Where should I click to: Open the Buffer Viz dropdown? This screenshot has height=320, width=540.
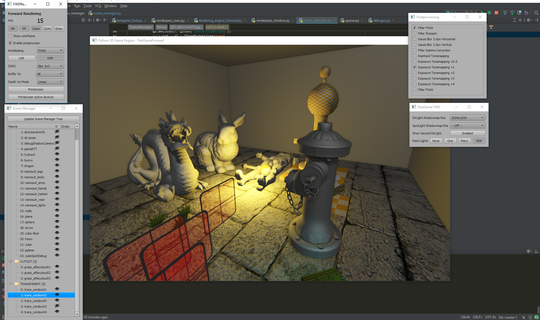point(50,74)
